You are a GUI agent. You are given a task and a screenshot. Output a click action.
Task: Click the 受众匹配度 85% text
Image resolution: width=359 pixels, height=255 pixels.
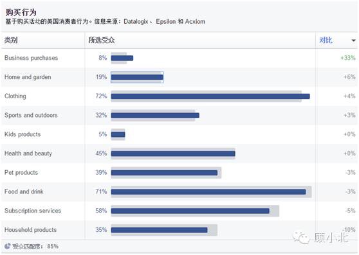click(x=35, y=246)
